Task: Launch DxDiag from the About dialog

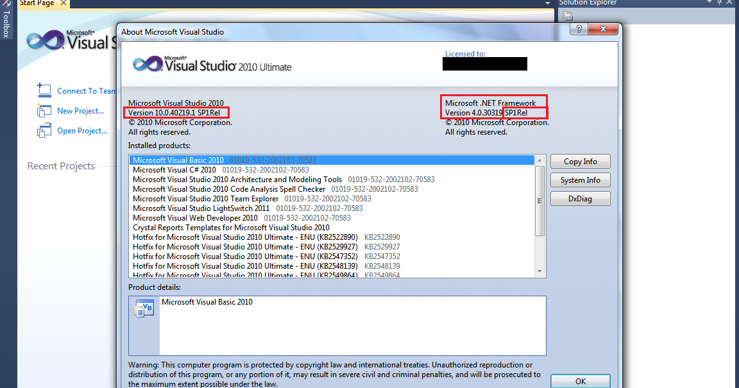Action: click(580, 198)
